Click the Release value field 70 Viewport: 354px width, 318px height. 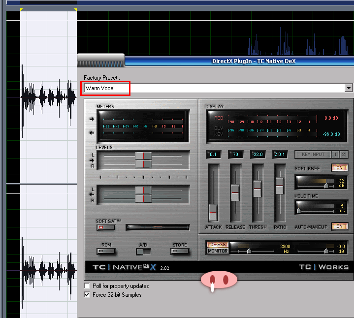(x=235, y=155)
